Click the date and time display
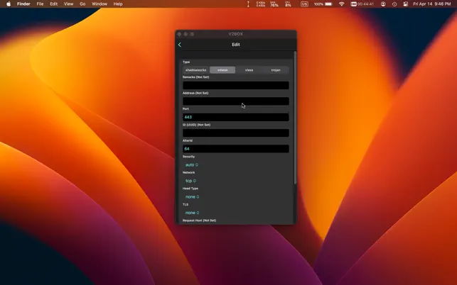Image resolution: width=457 pixels, height=285 pixels. pyautogui.click(x=432, y=4)
